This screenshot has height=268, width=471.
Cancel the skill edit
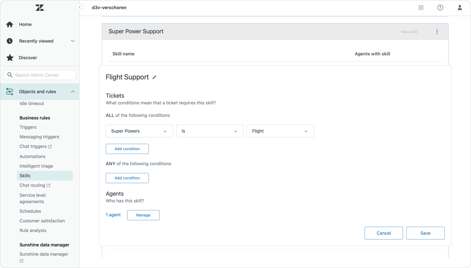(384, 233)
